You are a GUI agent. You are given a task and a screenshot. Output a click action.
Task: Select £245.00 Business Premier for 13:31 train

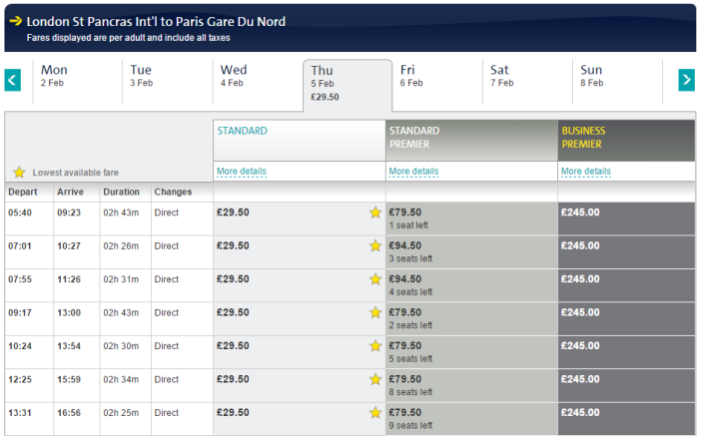[627, 419]
